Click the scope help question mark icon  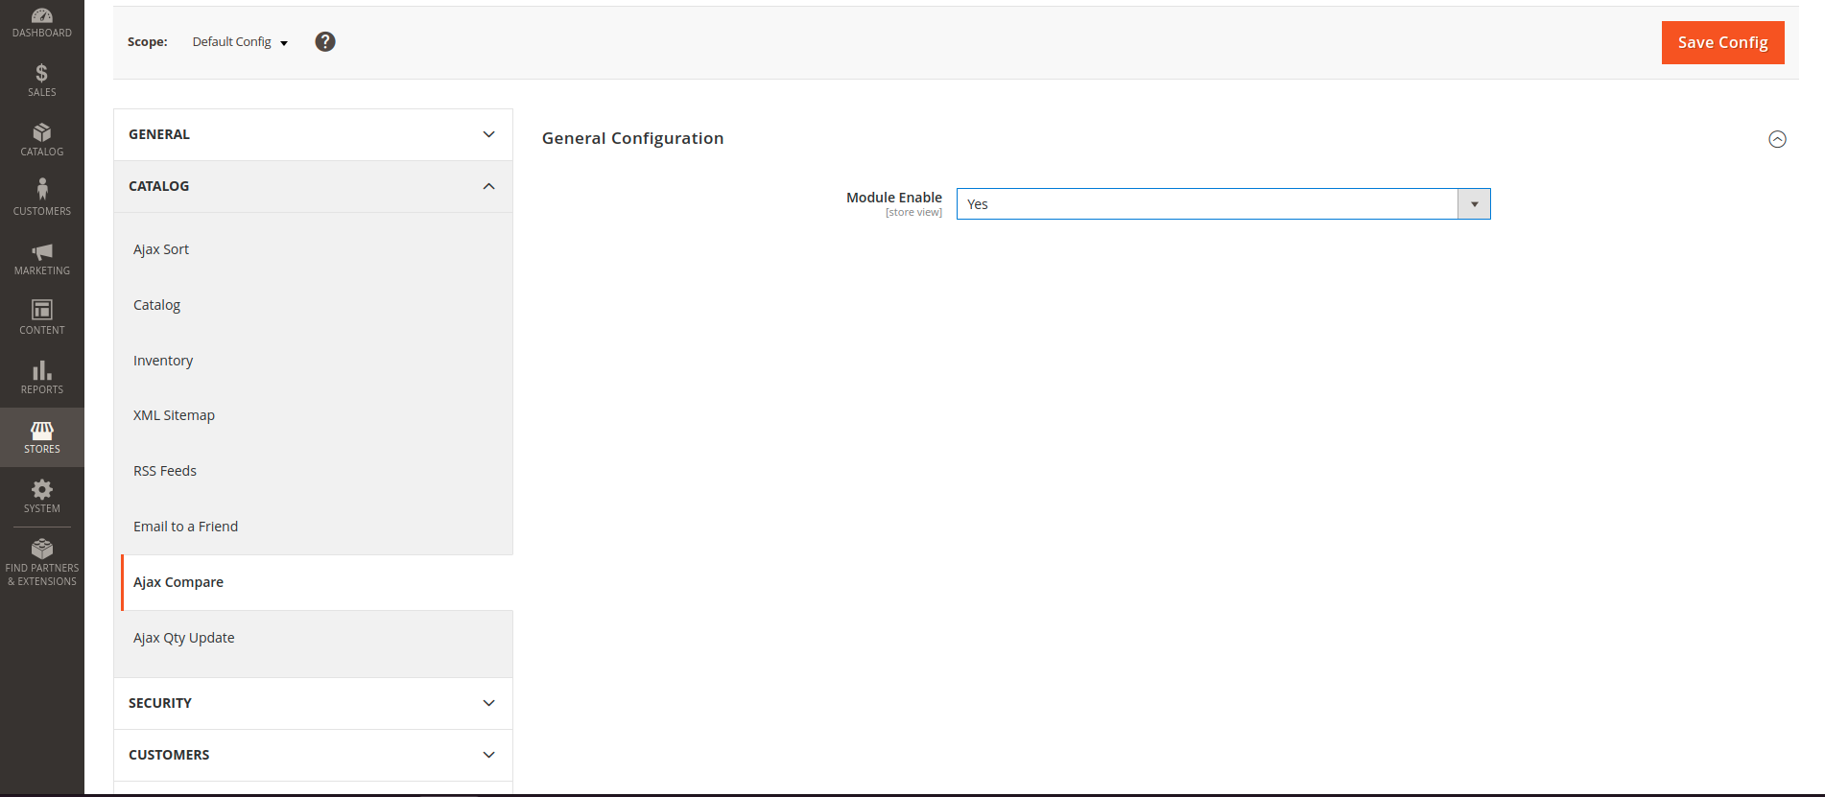[325, 41]
